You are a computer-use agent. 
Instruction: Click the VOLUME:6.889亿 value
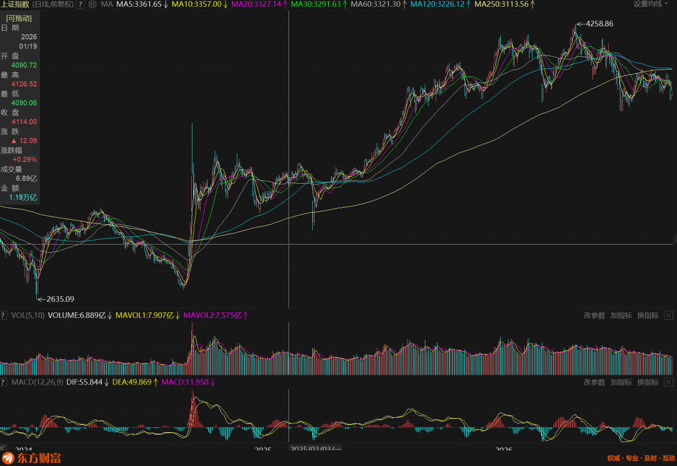tap(80, 315)
